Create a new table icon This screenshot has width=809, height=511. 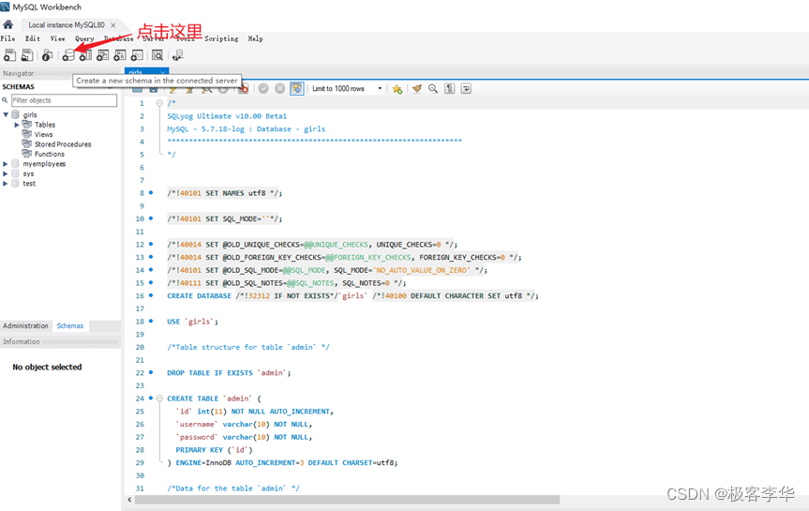[x=85, y=54]
